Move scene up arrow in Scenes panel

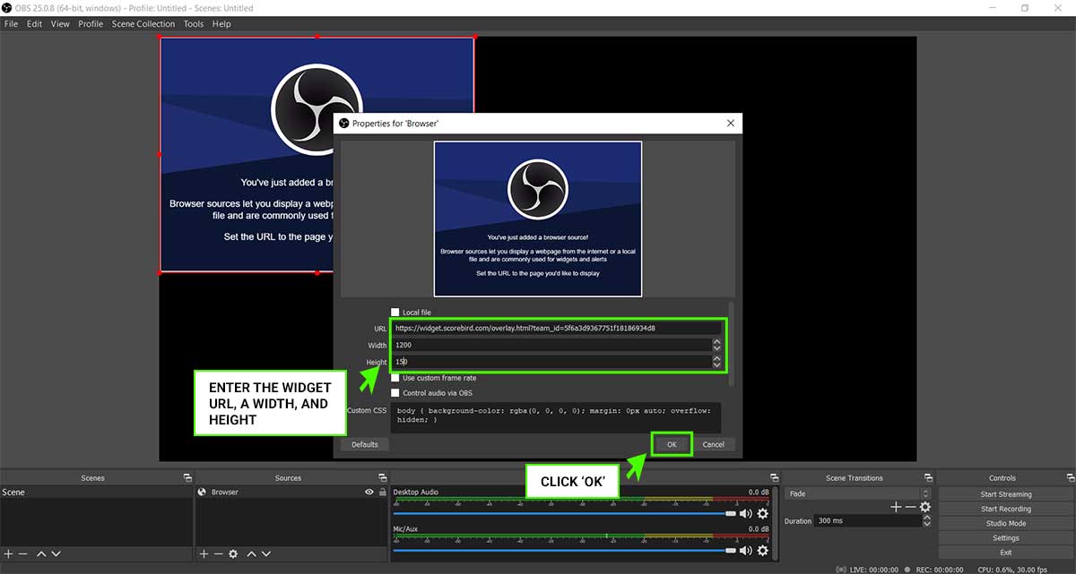pos(41,554)
